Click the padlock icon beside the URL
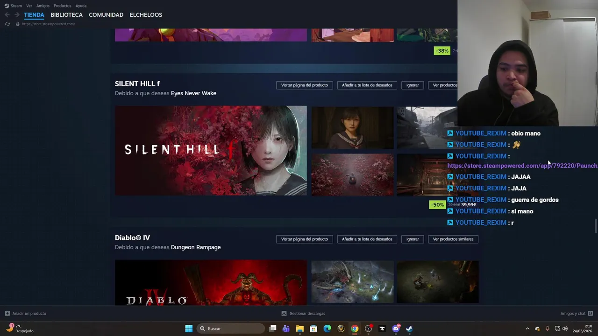 coord(18,24)
